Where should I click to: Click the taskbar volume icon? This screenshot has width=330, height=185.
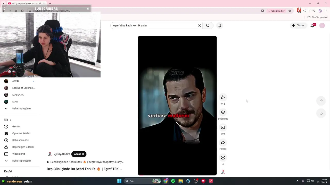click(312, 181)
